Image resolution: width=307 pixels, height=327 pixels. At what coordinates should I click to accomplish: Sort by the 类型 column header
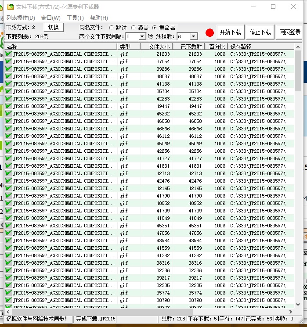(x=129, y=47)
